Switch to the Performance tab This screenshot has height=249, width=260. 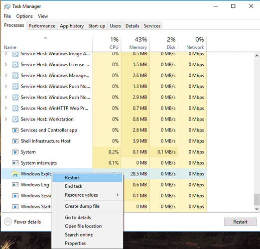[42, 26]
